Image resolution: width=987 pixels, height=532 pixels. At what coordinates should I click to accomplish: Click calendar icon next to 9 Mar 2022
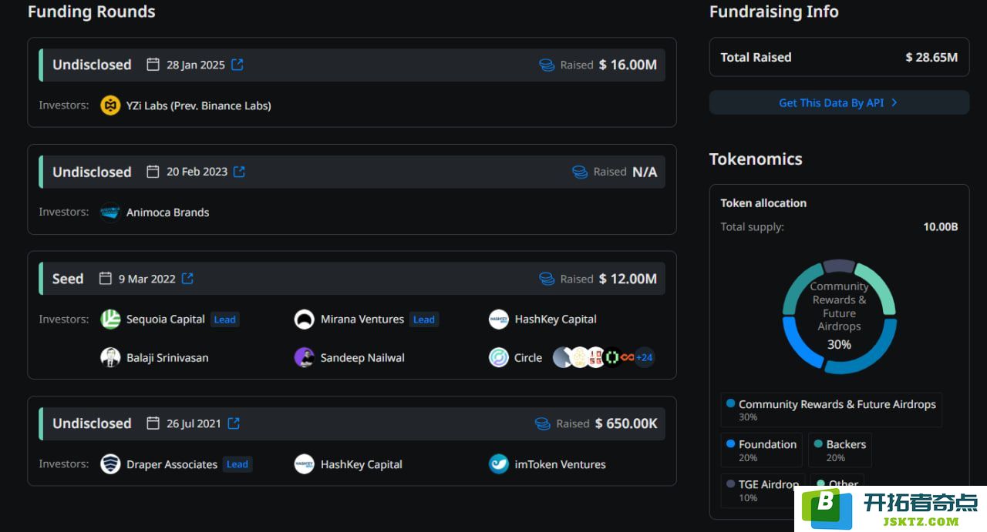click(x=106, y=279)
